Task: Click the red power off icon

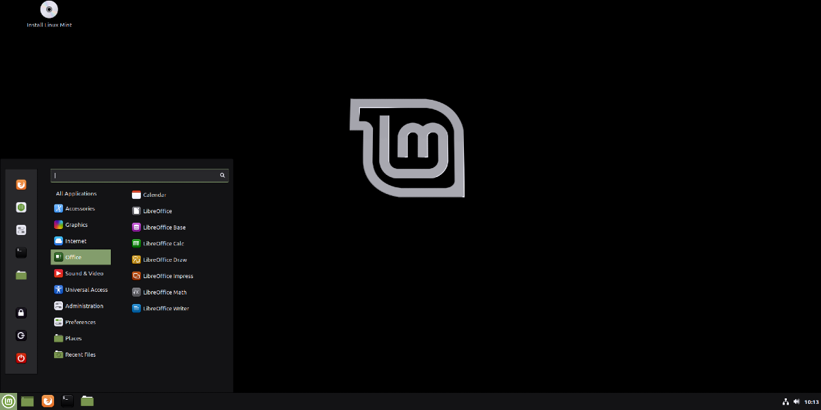Action: point(21,358)
